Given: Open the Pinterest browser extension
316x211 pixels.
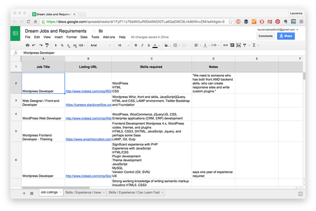Looking at the screenshot, I should click(278, 22).
